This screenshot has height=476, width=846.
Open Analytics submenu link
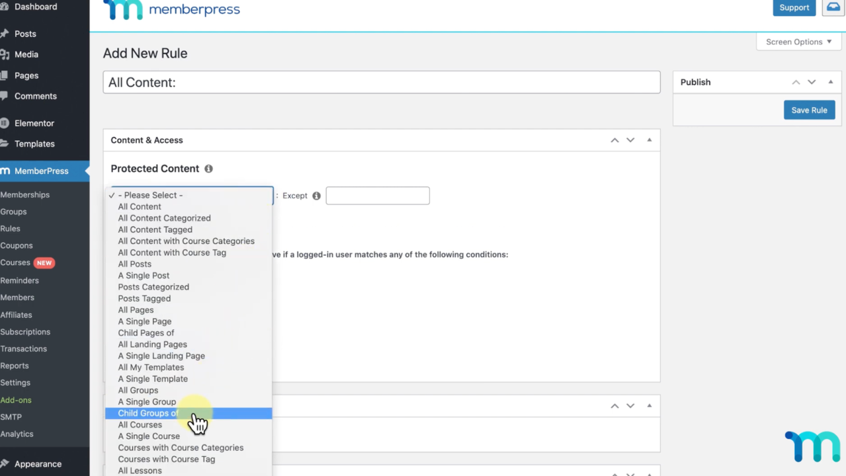click(17, 434)
